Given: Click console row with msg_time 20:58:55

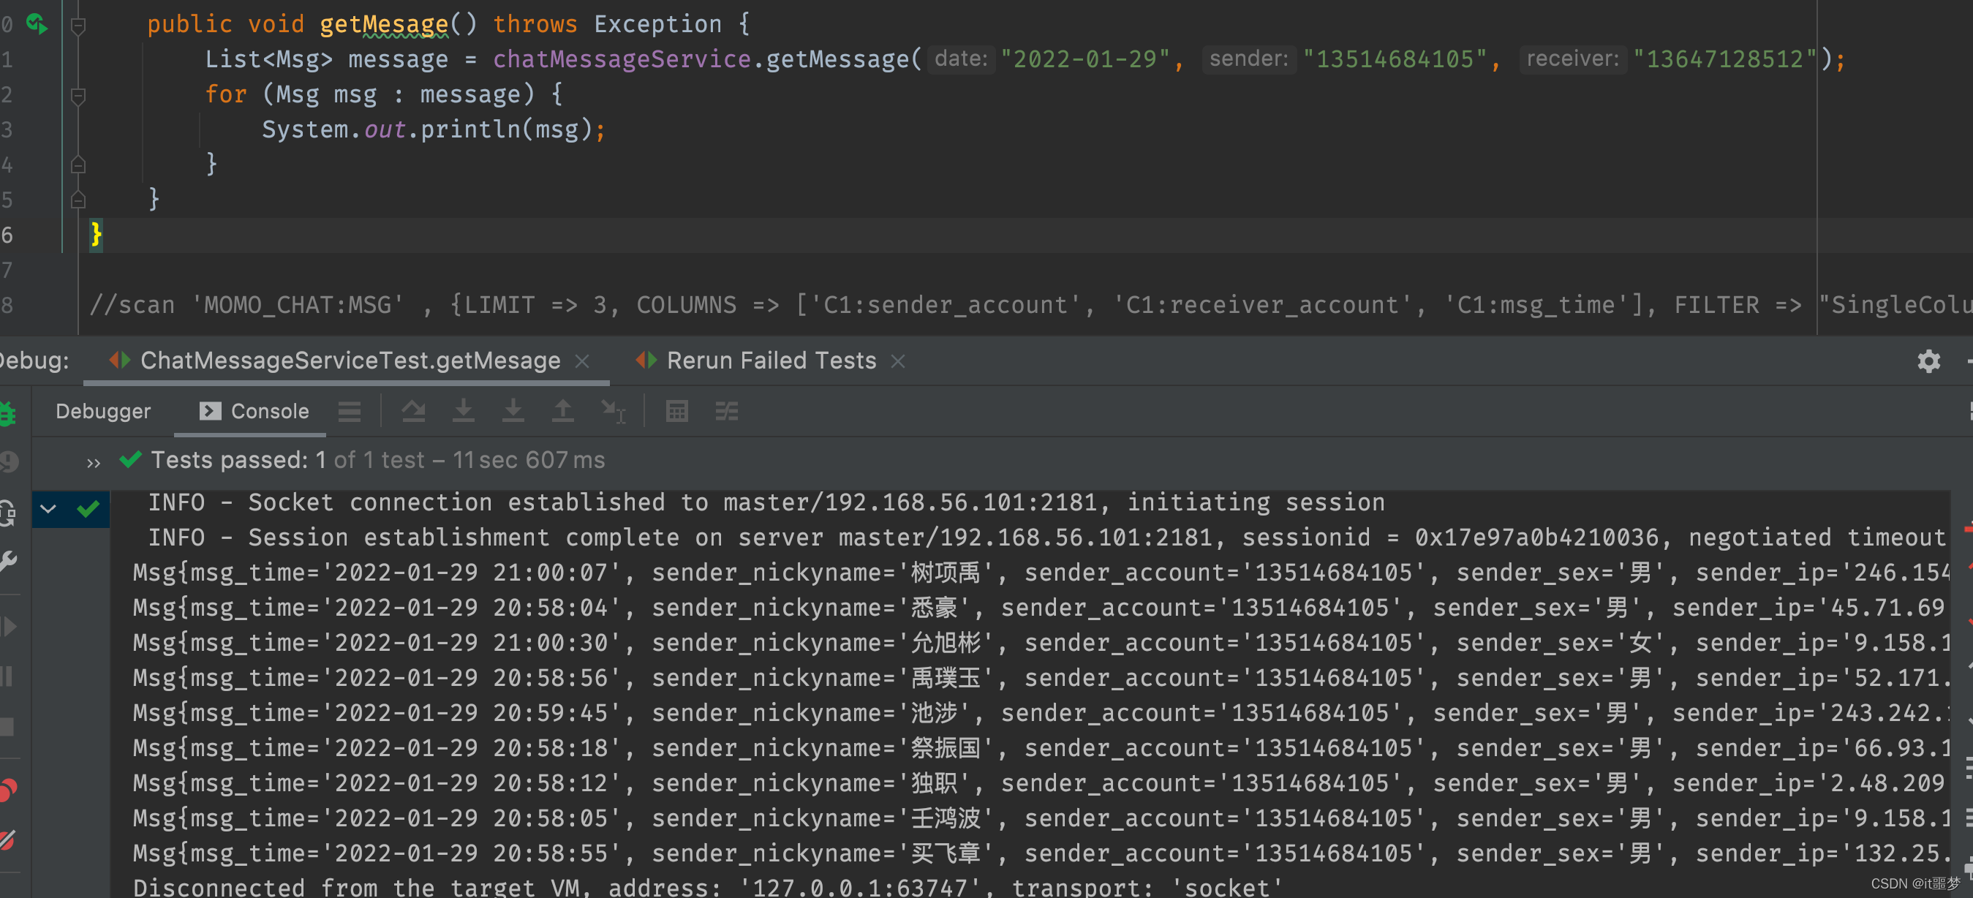Looking at the screenshot, I should pos(1041,853).
